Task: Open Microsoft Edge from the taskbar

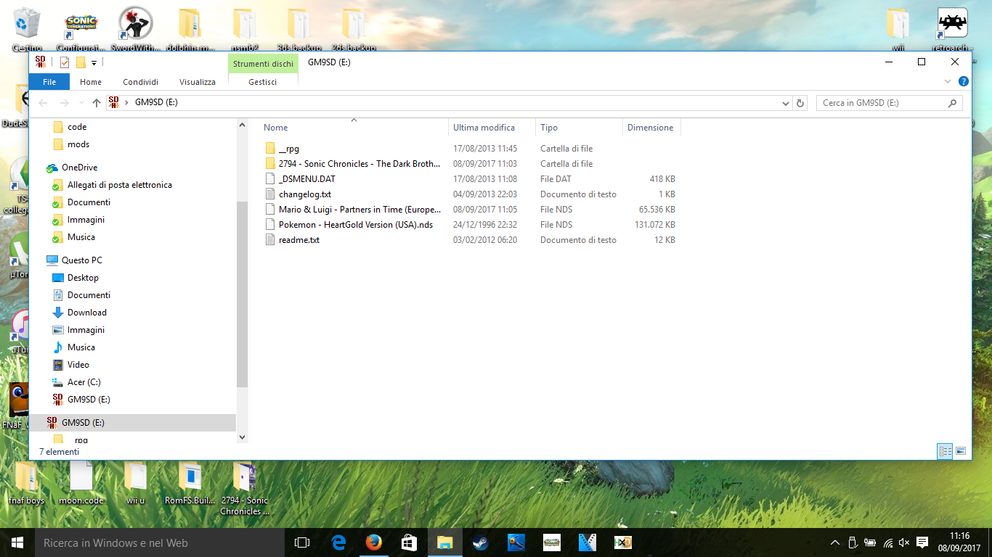Action: 338,542
